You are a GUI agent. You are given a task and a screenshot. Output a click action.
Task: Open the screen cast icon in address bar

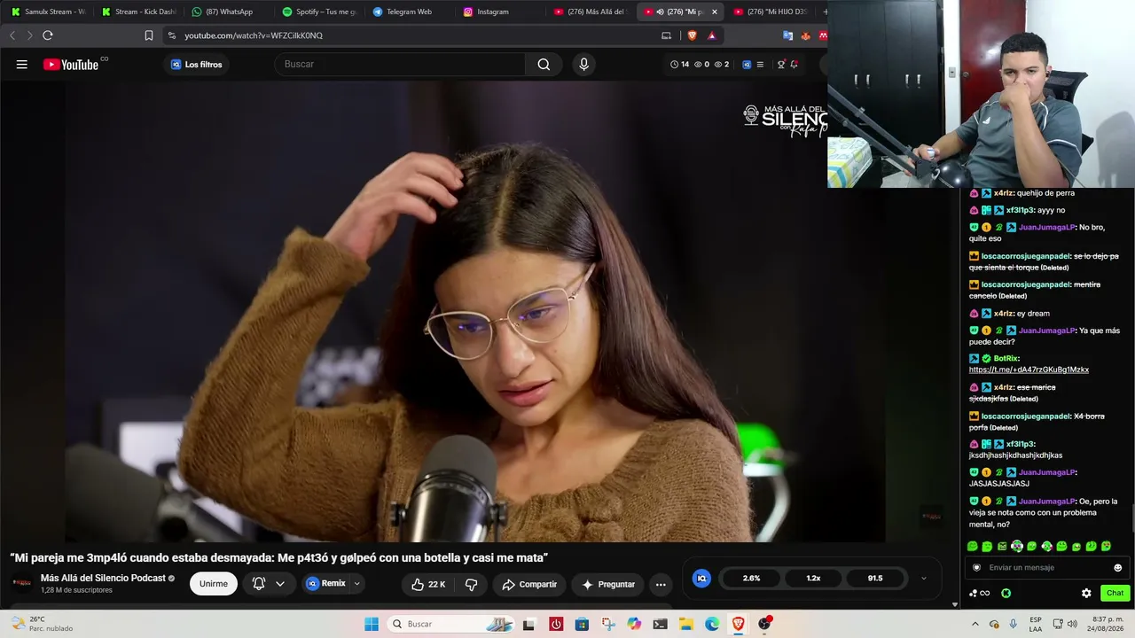click(x=666, y=35)
